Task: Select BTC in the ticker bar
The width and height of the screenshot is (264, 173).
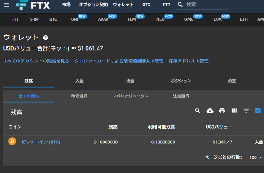Action: 53,19
